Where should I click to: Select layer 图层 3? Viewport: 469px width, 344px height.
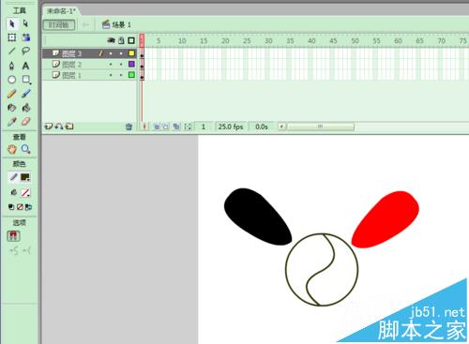coord(72,53)
